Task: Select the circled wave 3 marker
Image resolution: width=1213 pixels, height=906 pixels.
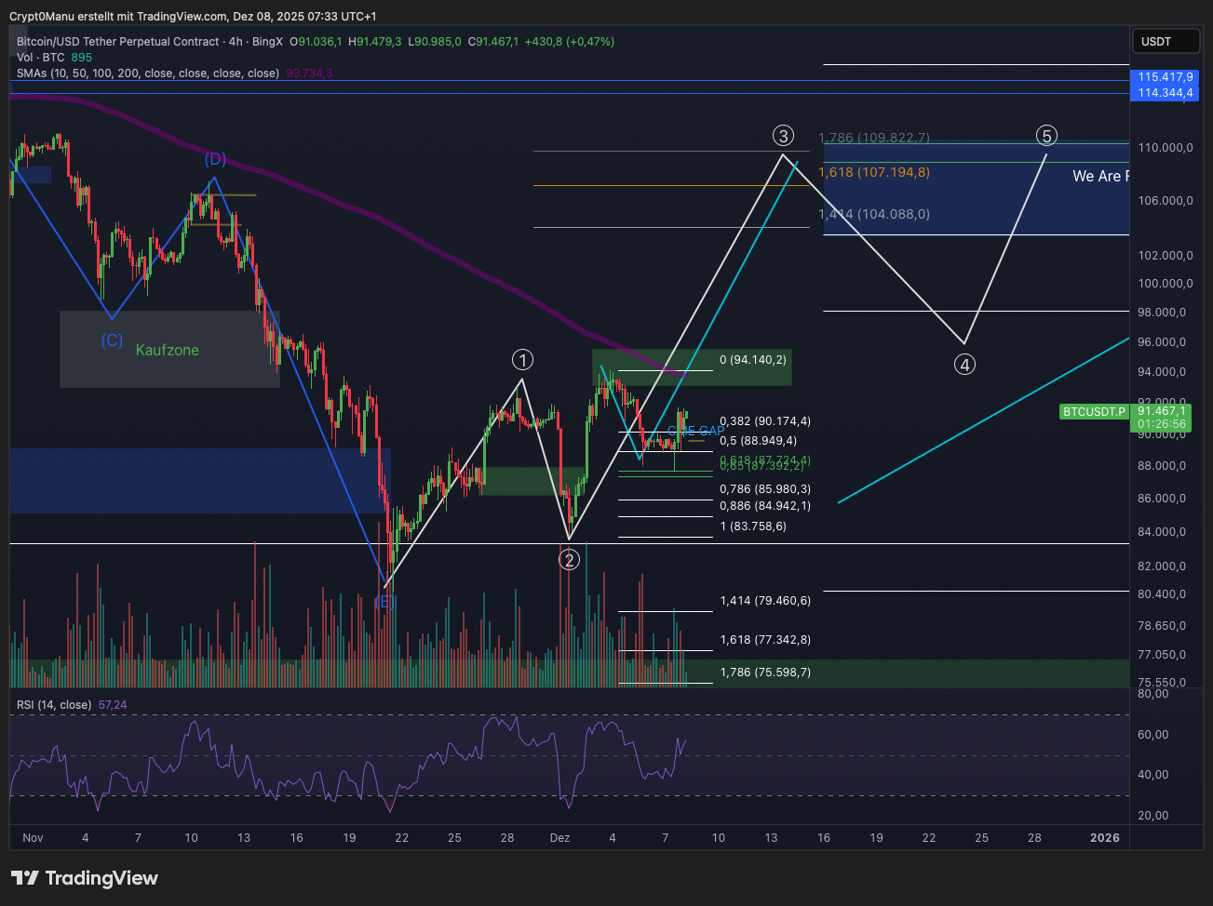Action: (783, 136)
